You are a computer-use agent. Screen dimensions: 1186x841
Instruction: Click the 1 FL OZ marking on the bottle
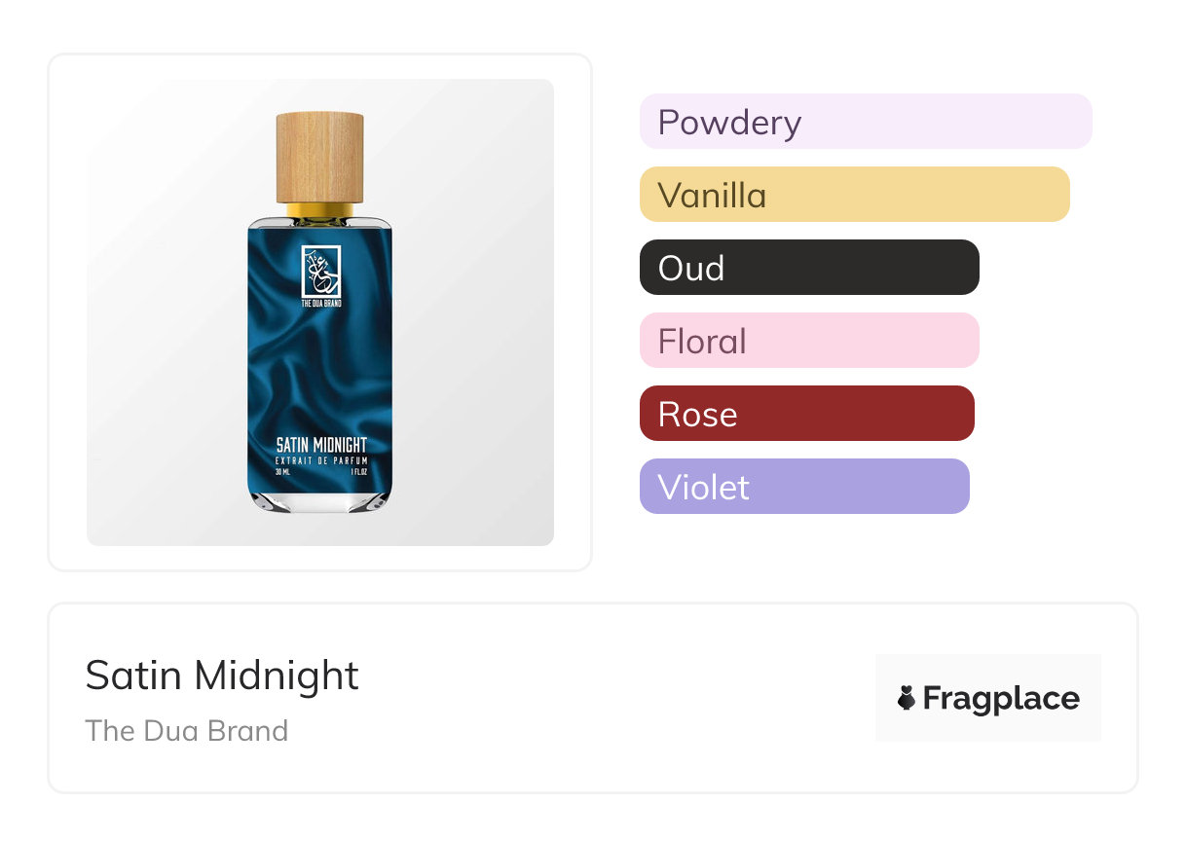point(359,472)
